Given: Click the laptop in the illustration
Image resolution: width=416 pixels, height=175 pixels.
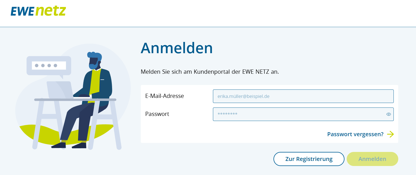Looking at the screenshot, I should pyautogui.click(x=60, y=90).
